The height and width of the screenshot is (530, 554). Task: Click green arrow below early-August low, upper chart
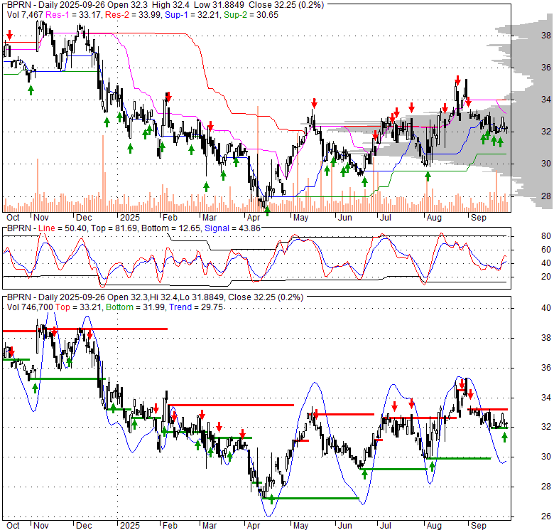coord(428,176)
